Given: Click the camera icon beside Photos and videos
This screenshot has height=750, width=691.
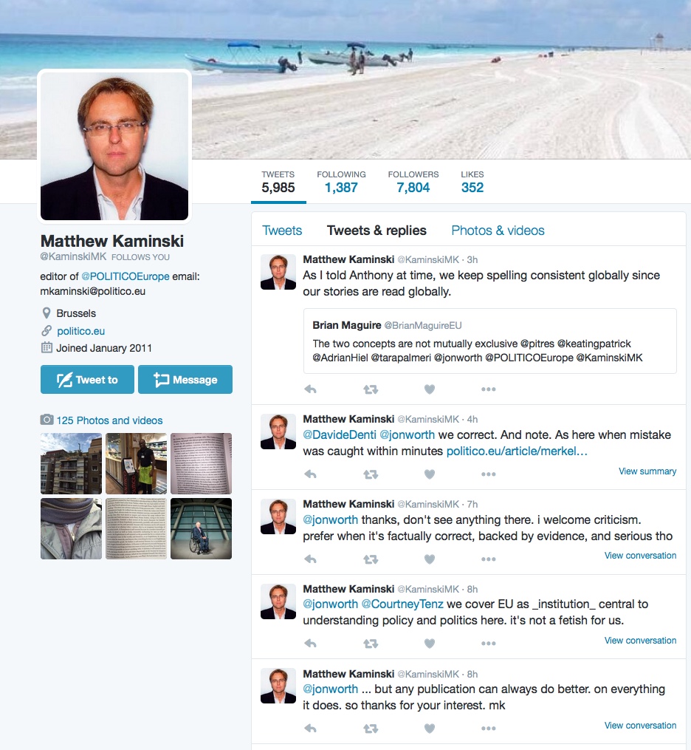Looking at the screenshot, I should (47, 420).
